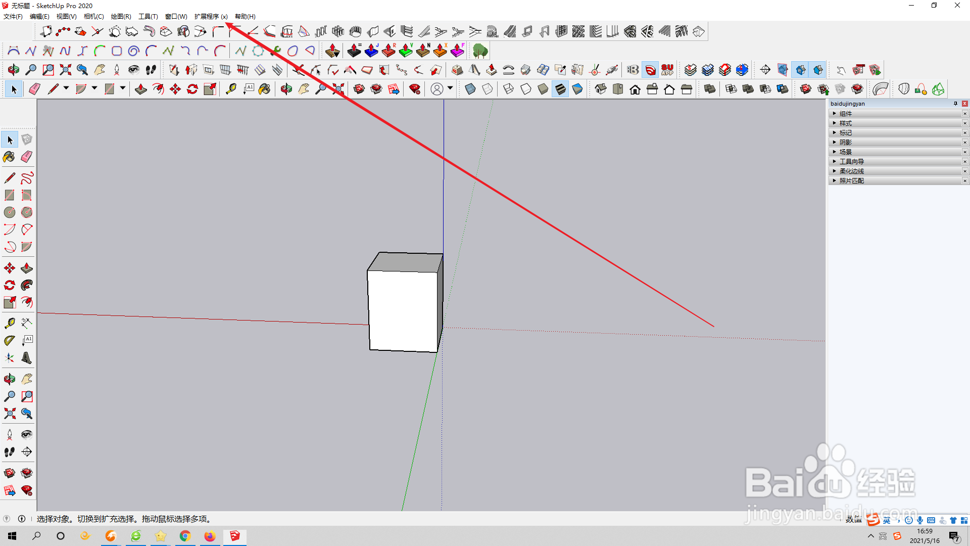
Task: Select the 3D Text tool
Action: [27, 358]
